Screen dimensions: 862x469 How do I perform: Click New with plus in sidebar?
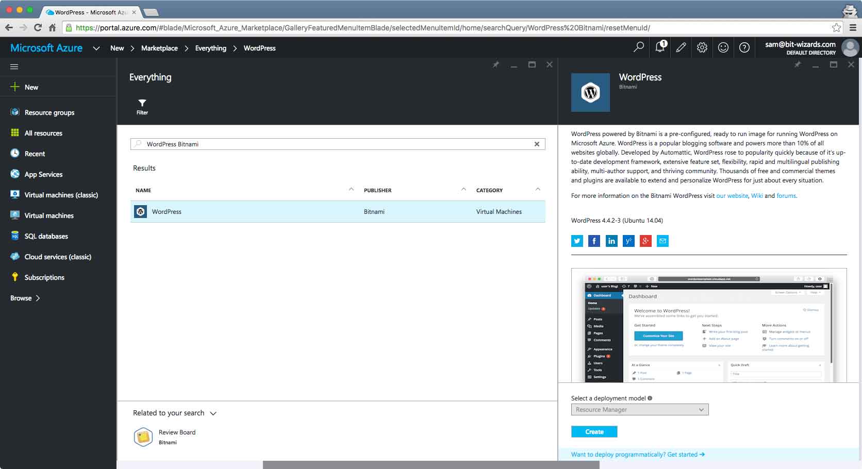tap(24, 87)
